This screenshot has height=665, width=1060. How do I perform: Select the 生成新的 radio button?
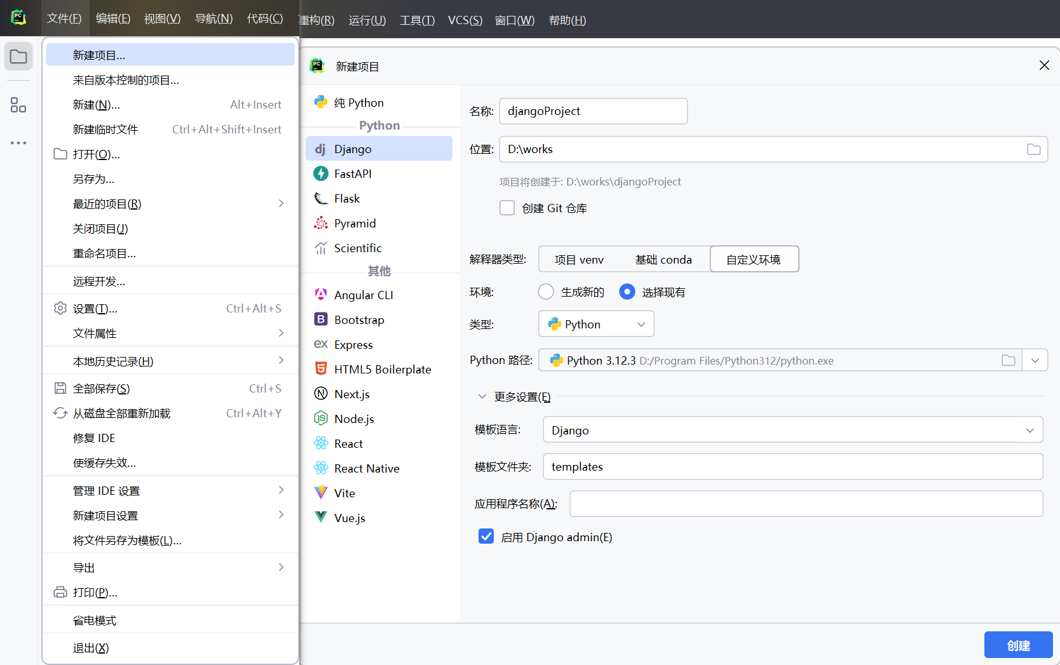click(x=546, y=292)
